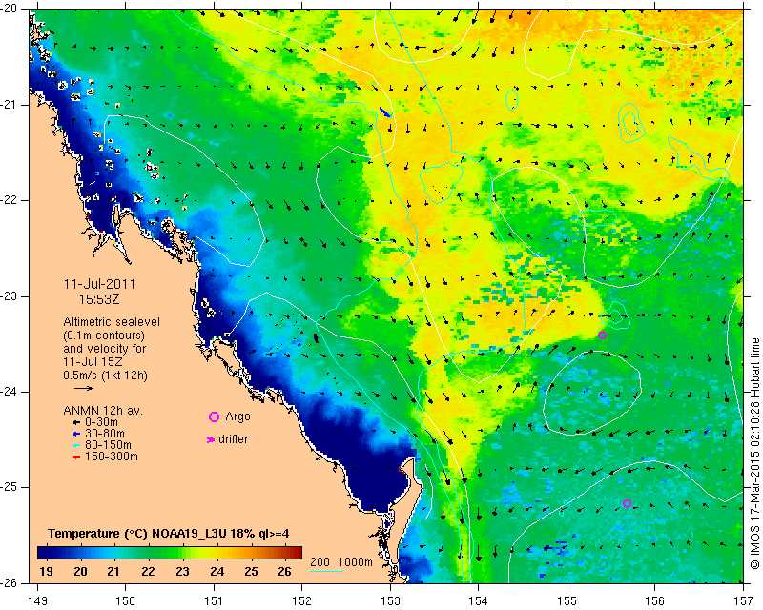Click the '-23' latitude axis label
The width and height of the screenshot is (763, 610).
[10, 296]
